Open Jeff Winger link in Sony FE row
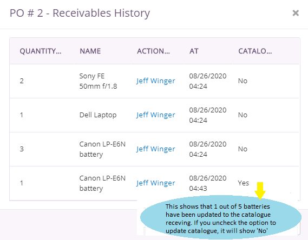Screen dimensions: 308x240 tap(156, 81)
